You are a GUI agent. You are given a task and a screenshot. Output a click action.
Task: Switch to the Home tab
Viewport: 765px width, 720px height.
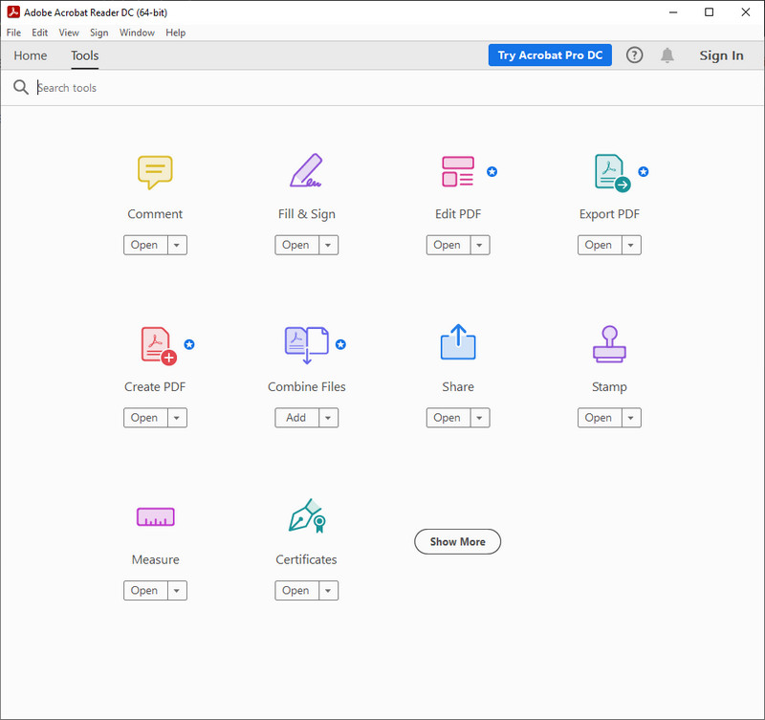31,55
